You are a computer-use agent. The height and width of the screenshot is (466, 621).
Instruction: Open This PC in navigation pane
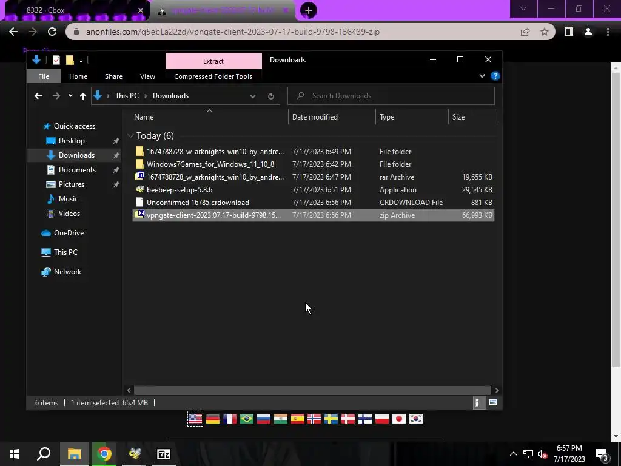[65, 252]
